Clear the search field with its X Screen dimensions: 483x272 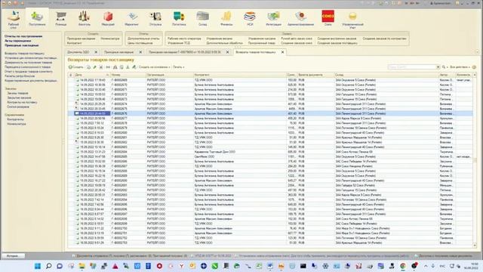click(438, 67)
